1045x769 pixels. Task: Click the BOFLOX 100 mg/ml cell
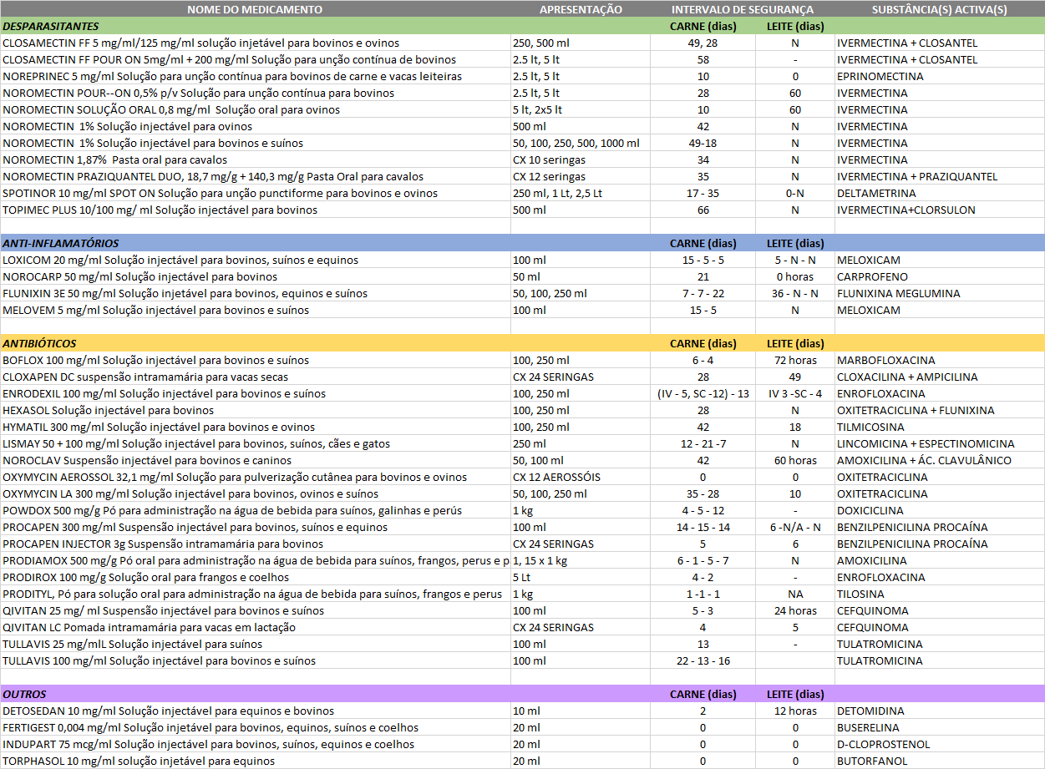pyautogui.click(x=255, y=360)
